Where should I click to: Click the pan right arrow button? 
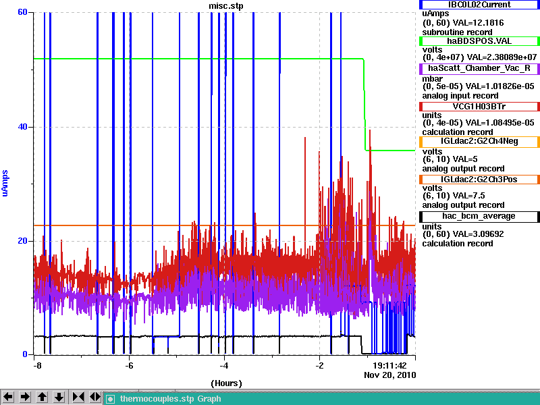click(x=25, y=397)
